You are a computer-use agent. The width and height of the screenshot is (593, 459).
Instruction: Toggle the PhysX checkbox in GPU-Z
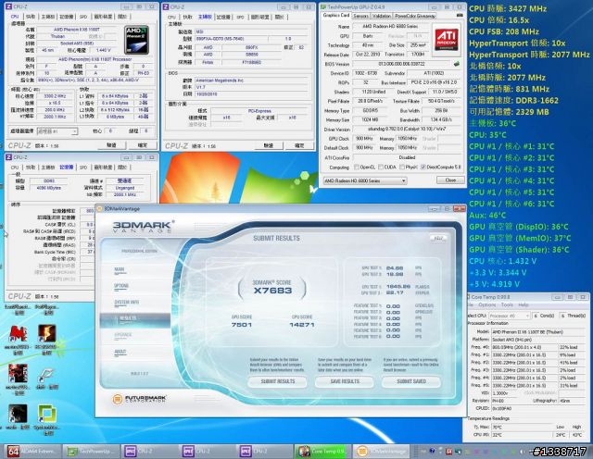[x=402, y=167]
